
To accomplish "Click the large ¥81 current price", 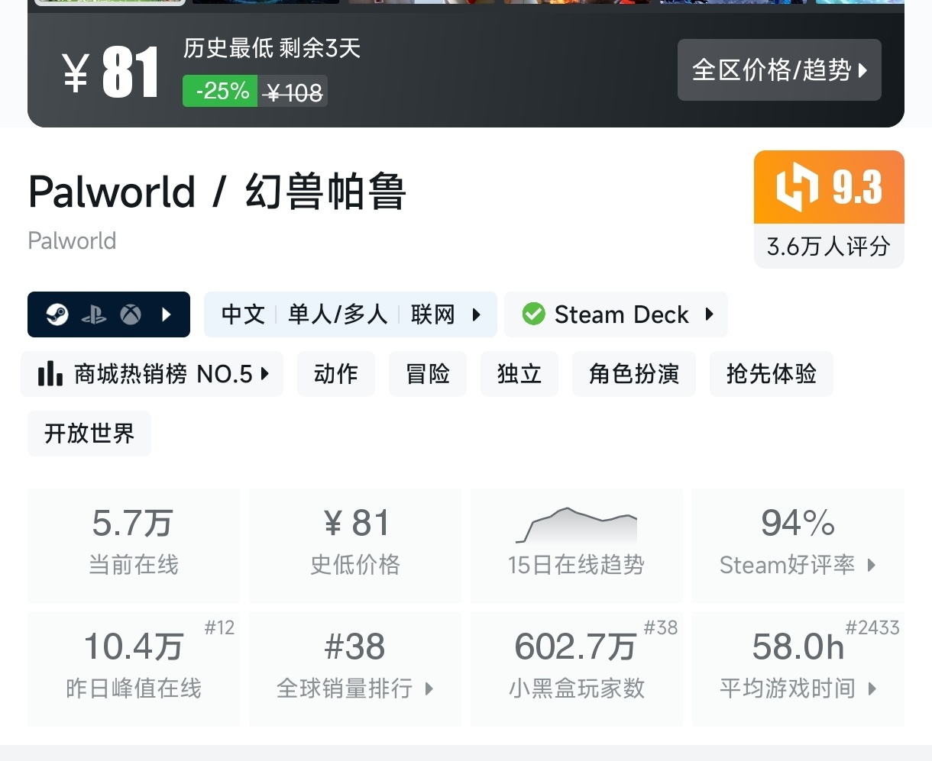I will pos(112,73).
